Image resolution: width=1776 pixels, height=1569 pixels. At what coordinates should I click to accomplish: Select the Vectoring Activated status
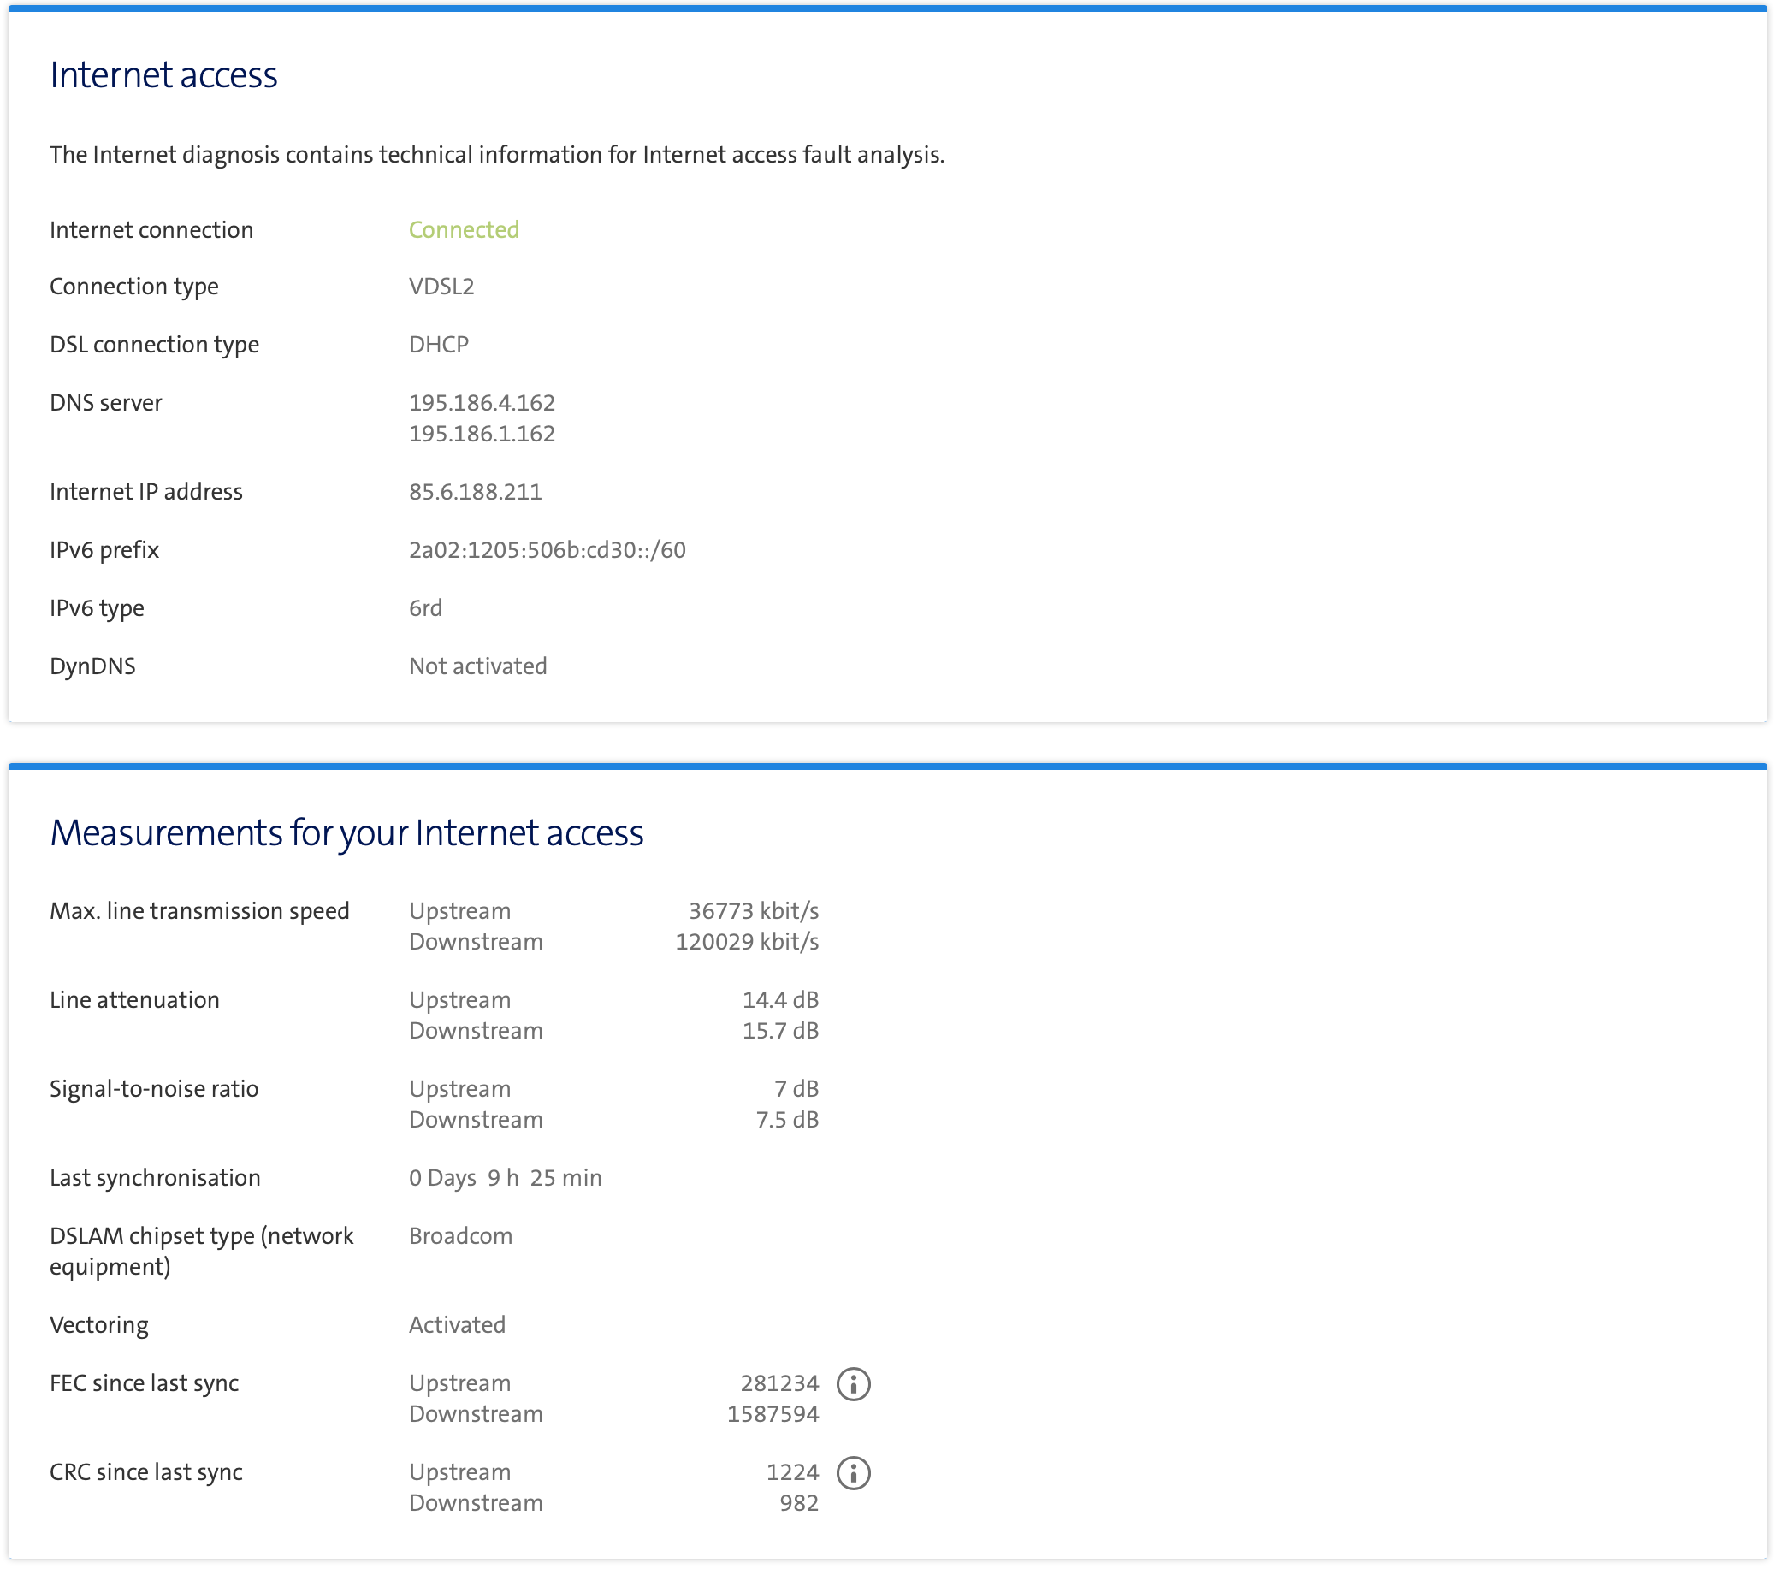click(x=457, y=1324)
